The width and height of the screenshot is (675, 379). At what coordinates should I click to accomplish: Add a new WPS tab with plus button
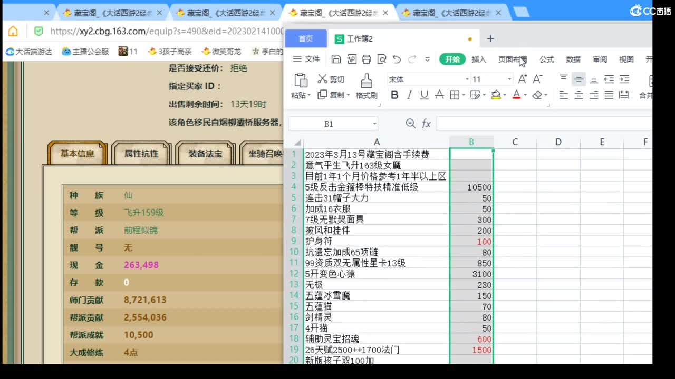[490, 38]
